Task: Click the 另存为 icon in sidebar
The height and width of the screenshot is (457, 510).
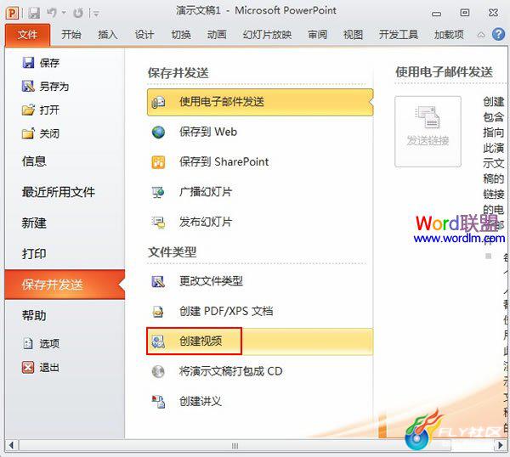Action: [28, 86]
